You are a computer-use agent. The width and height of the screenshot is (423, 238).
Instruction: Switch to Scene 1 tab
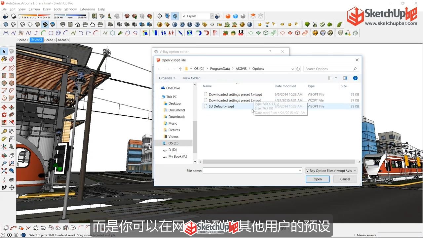click(23, 40)
